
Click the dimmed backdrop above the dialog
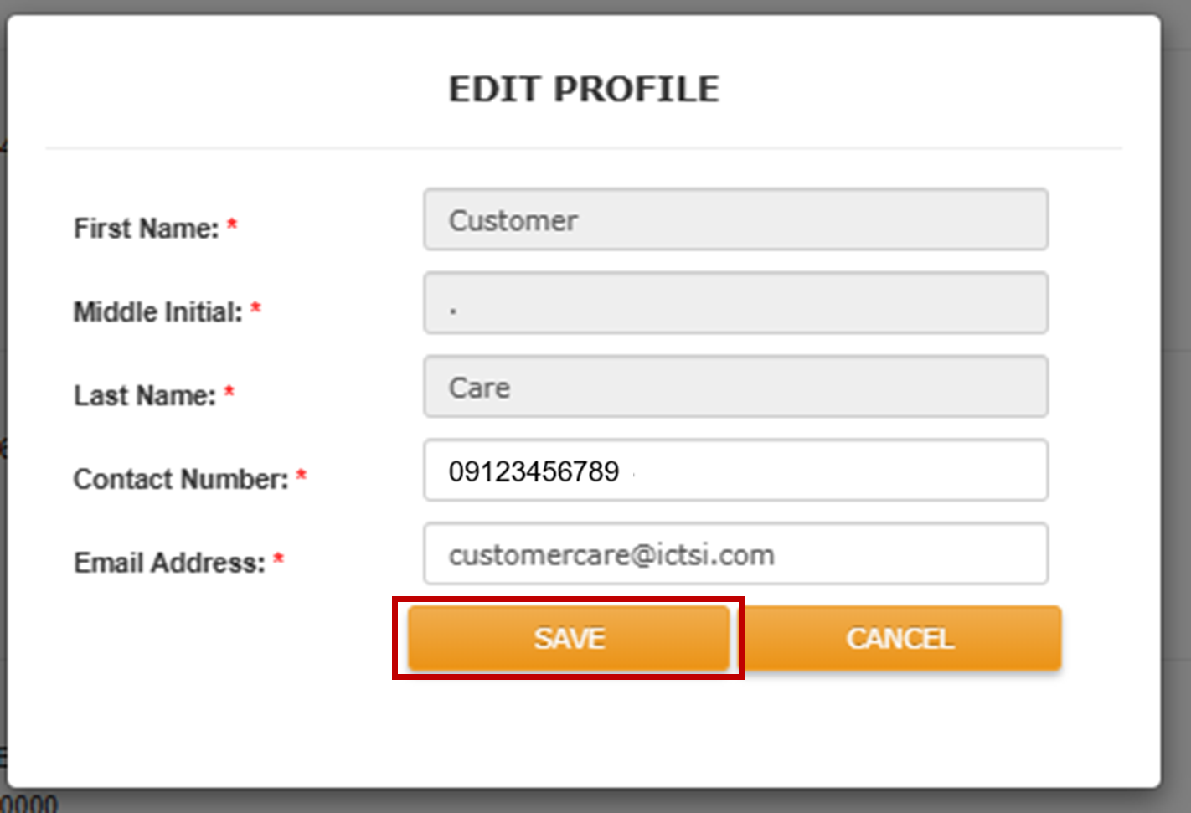pyautogui.click(x=586, y=6)
